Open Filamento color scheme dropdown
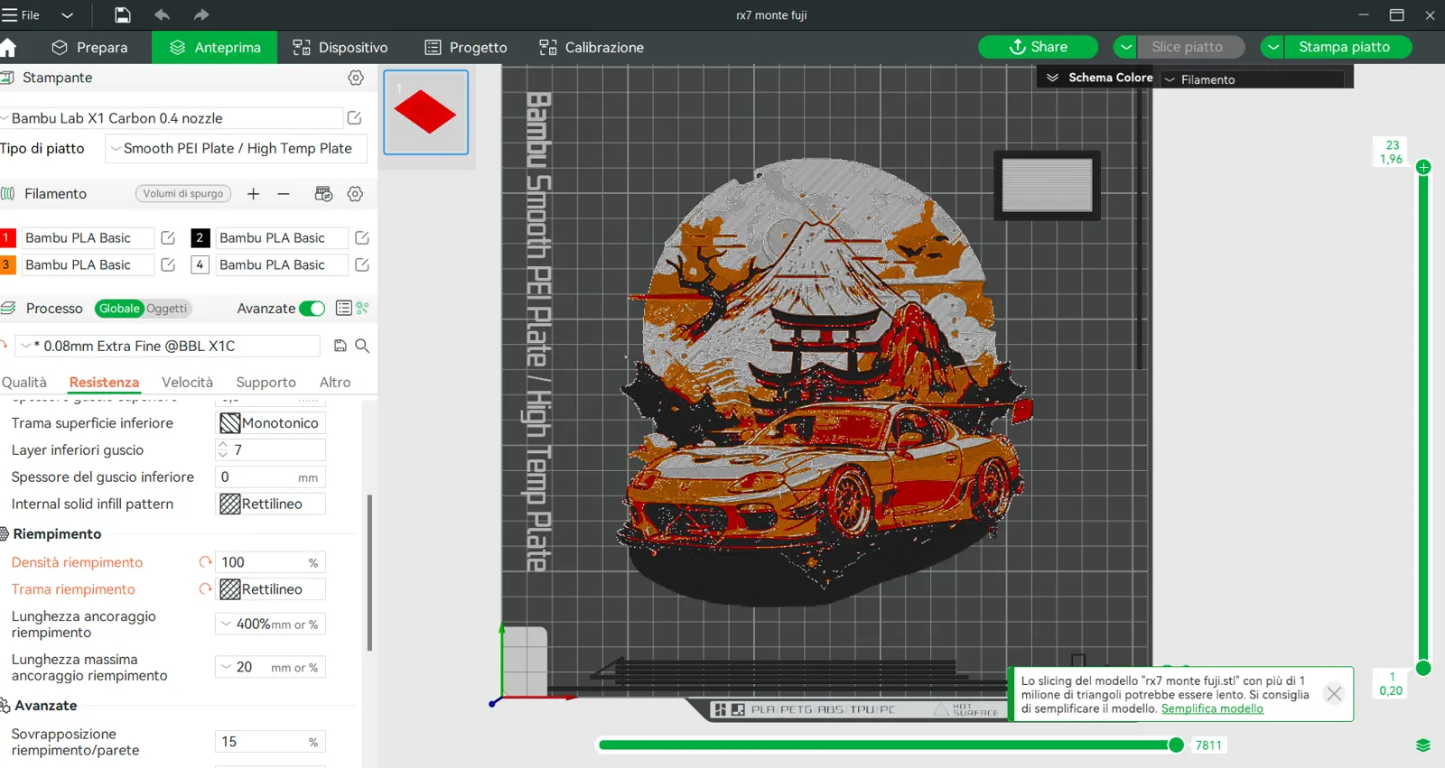 (x=1252, y=79)
